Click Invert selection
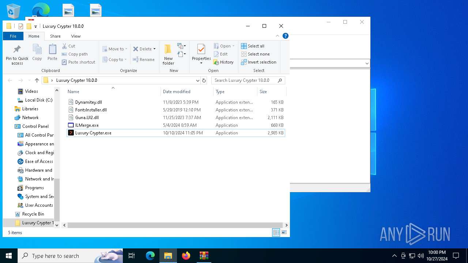 [258, 62]
